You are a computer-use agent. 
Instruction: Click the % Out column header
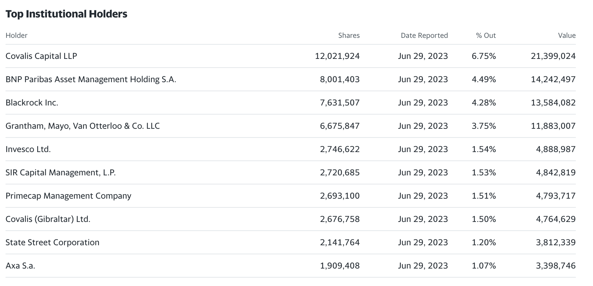point(486,35)
